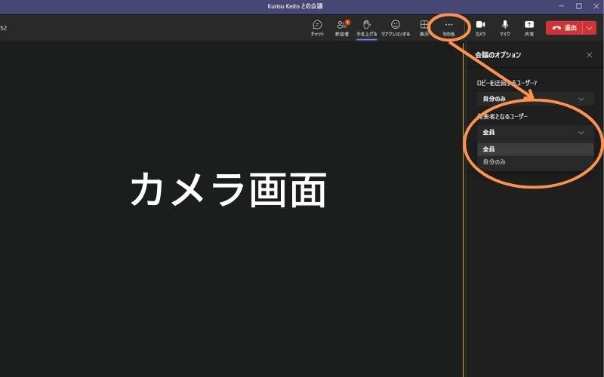The image size is (604, 377).
Task: Change the view layout (表示)
Action: pyautogui.click(x=424, y=28)
